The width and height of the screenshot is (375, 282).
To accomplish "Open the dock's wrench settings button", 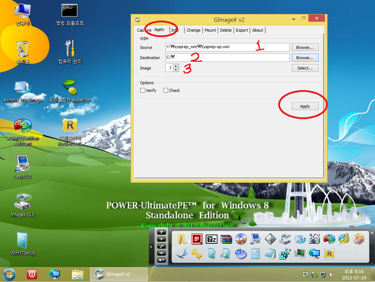I will coord(162,246).
